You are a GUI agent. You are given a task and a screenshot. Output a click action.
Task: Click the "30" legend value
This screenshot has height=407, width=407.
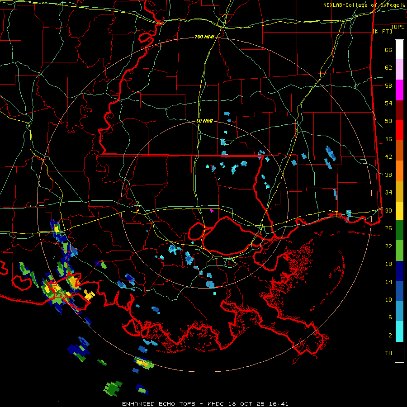coord(388,210)
